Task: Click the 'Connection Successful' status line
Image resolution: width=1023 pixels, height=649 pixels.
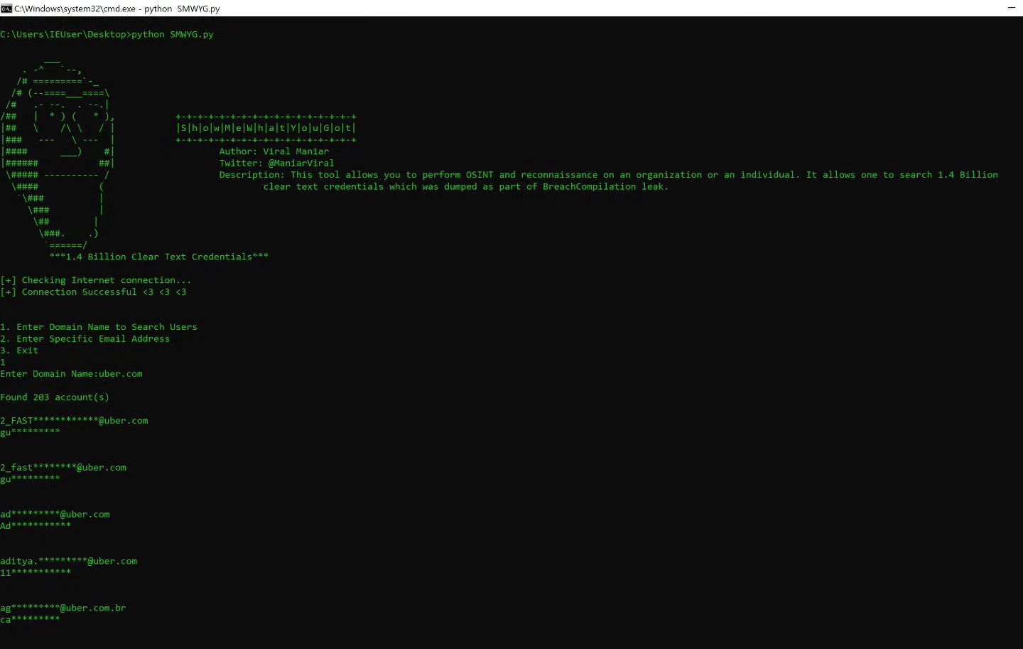Action: [93, 292]
